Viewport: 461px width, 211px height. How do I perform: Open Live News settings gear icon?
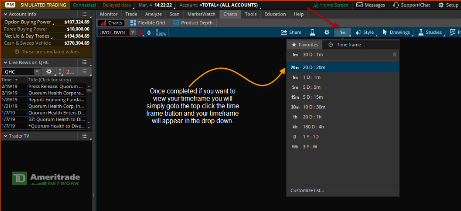(49, 71)
